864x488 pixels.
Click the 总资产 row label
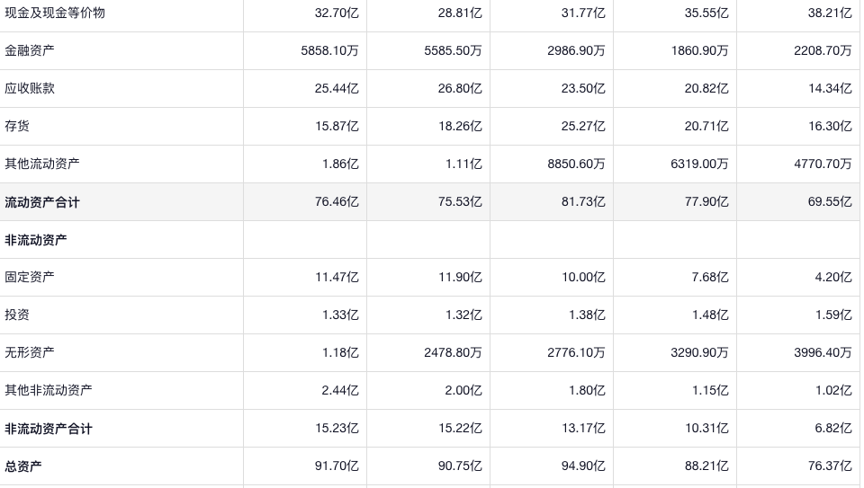tap(23, 466)
